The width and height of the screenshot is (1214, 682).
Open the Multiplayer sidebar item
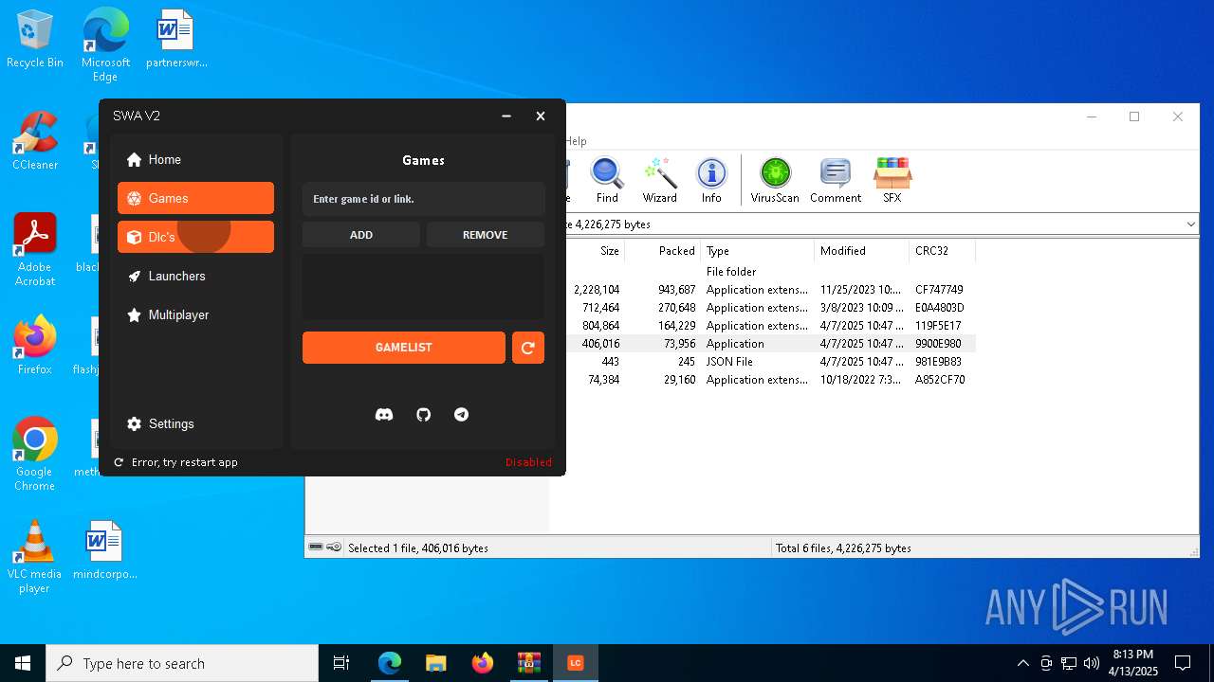coord(195,314)
